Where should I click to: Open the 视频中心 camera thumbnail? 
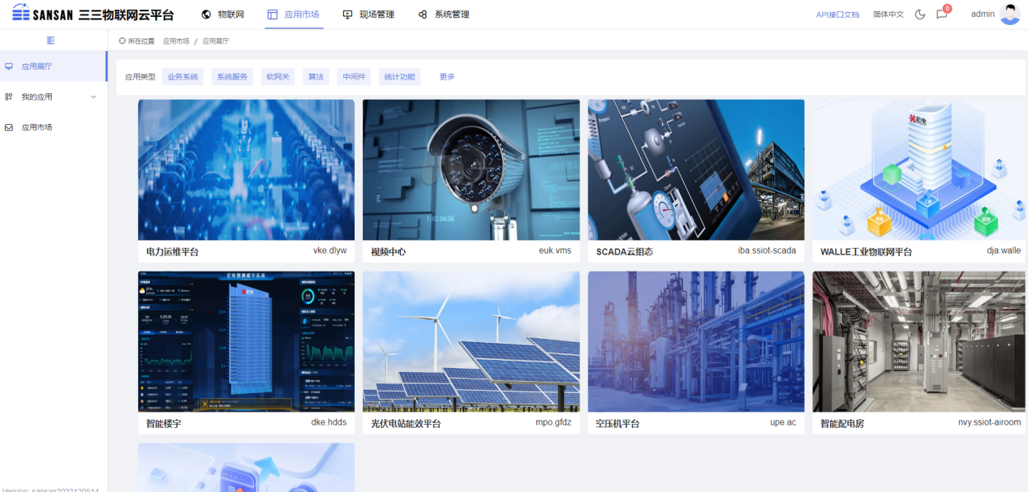coord(471,169)
